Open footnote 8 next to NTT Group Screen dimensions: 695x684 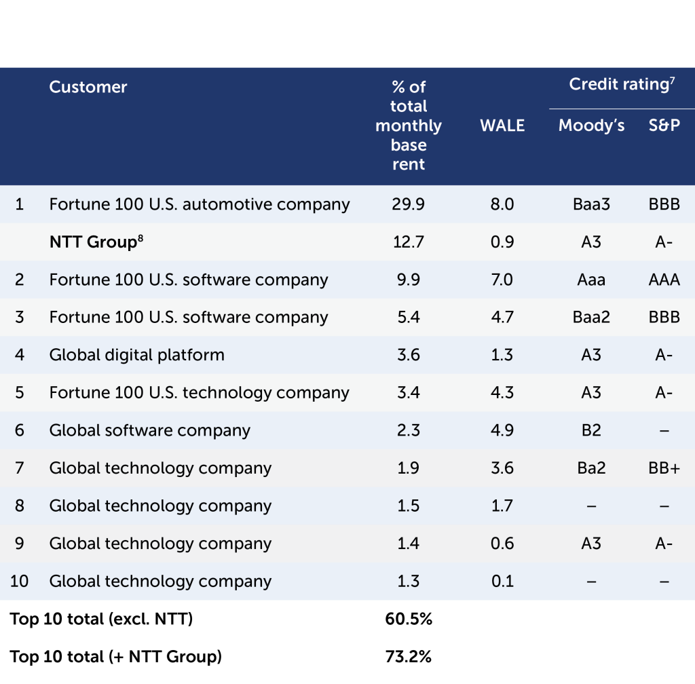tap(141, 237)
